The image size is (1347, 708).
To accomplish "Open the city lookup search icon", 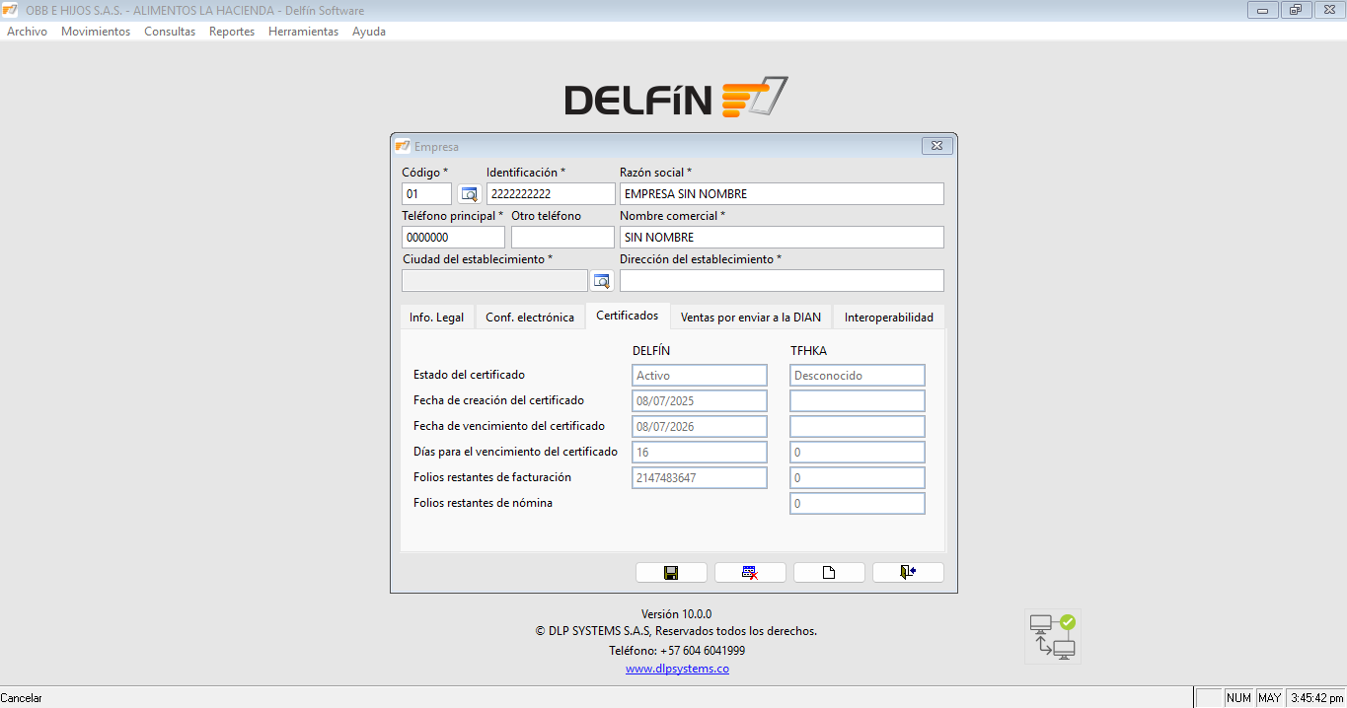I will (602, 281).
